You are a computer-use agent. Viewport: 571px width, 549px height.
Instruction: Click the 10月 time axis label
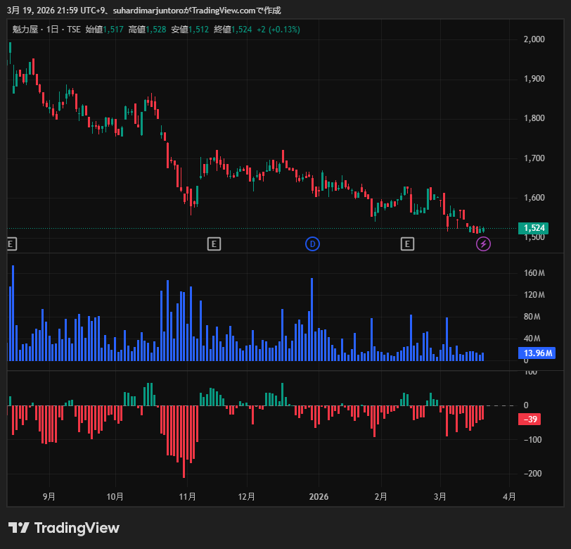115,497
